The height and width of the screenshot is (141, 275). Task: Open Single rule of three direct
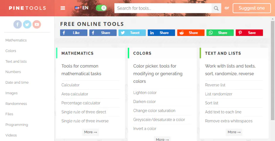pyautogui.click(x=84, y=112)
